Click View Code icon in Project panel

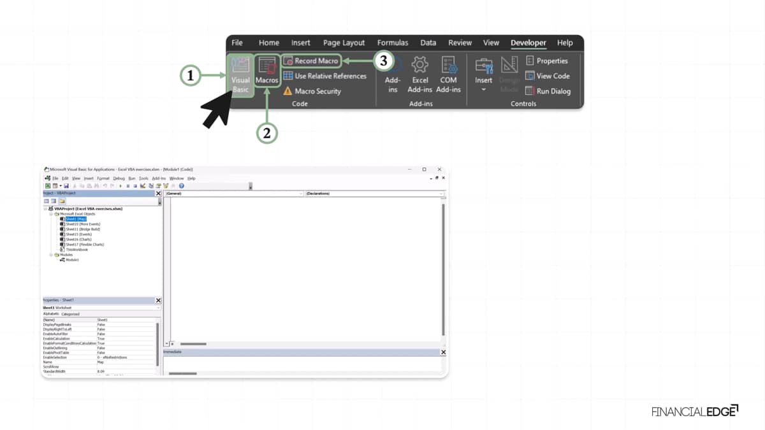coord(47,201)
